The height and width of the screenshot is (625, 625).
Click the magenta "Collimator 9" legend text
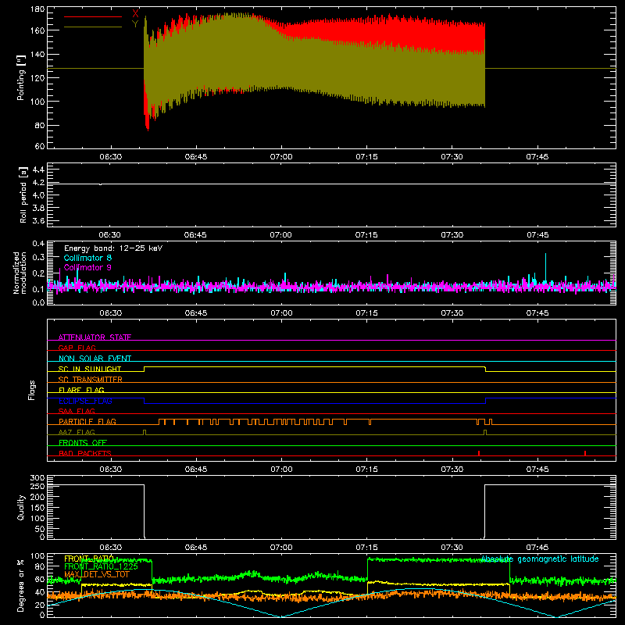[x=87, y=267]
